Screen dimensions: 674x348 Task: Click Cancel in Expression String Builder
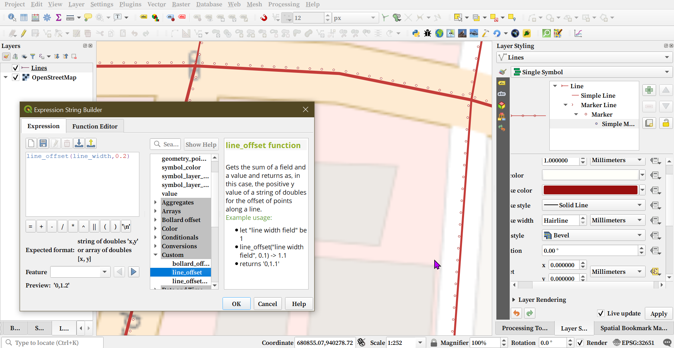click(x=267, y=304)
